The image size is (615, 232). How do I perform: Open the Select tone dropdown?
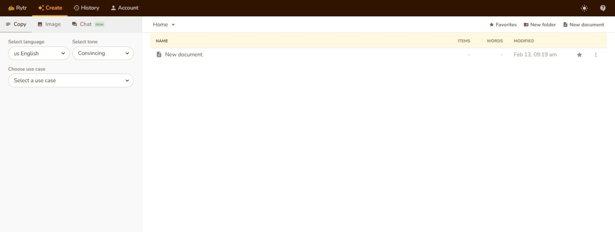[103, 53]
